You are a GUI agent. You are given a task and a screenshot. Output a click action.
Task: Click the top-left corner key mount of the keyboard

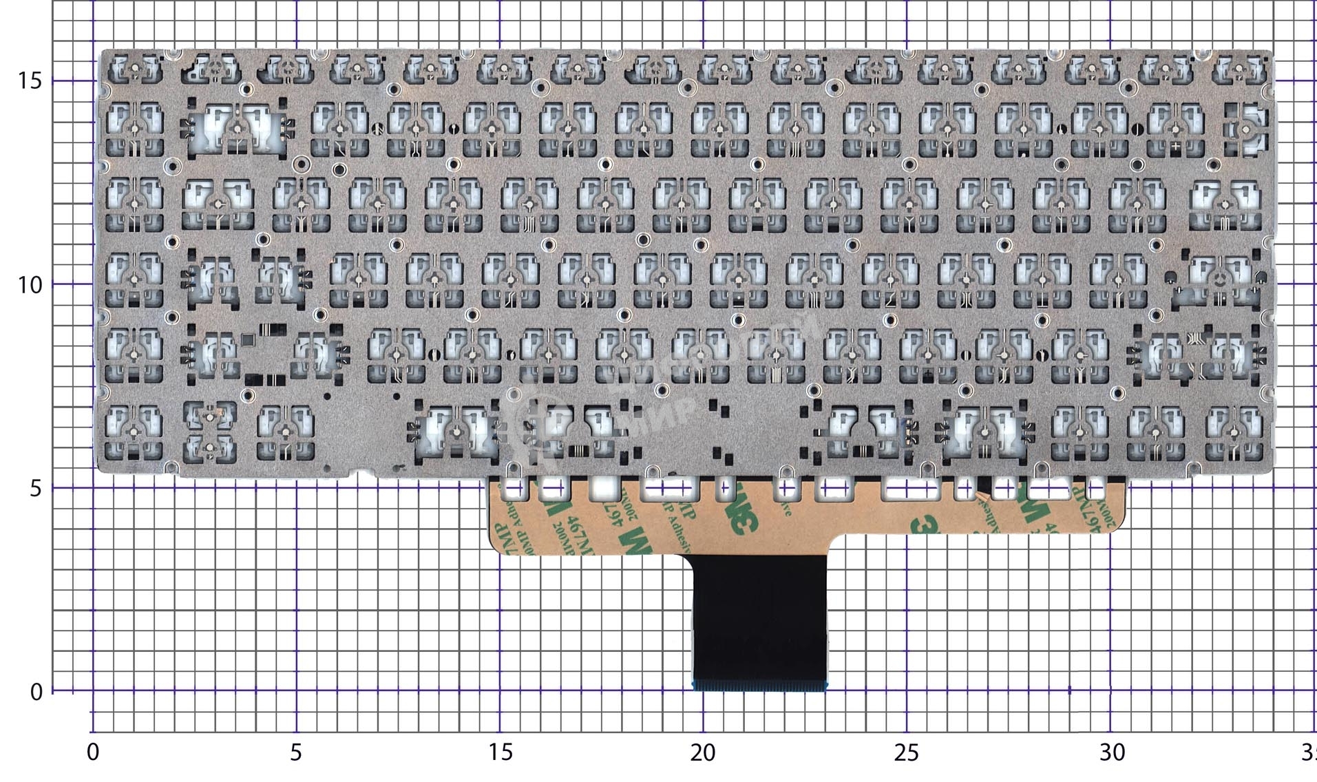point(135,69)
